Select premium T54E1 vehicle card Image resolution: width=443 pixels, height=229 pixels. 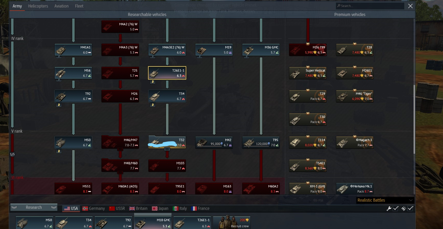[308, 165]
